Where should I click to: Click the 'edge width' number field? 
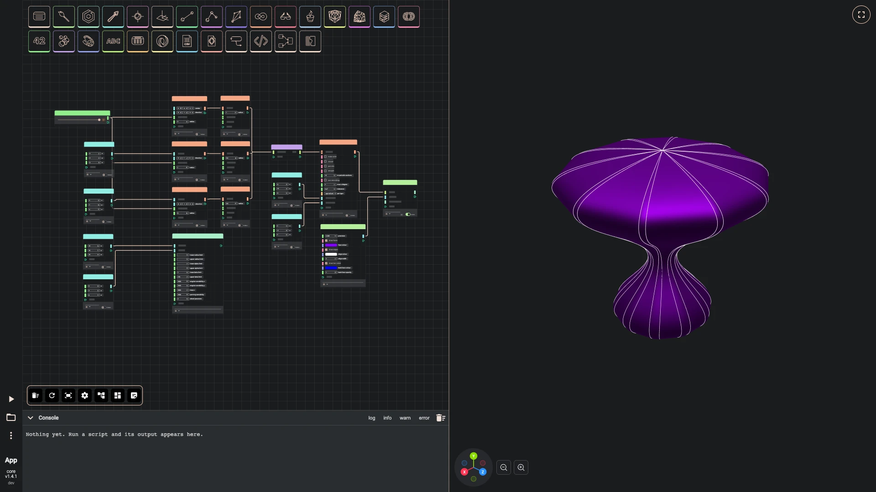pos(331,259)
